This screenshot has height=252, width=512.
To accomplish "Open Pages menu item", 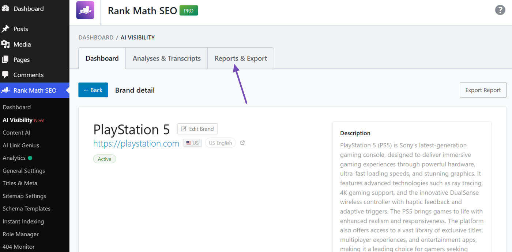I will tap(22, 59).
